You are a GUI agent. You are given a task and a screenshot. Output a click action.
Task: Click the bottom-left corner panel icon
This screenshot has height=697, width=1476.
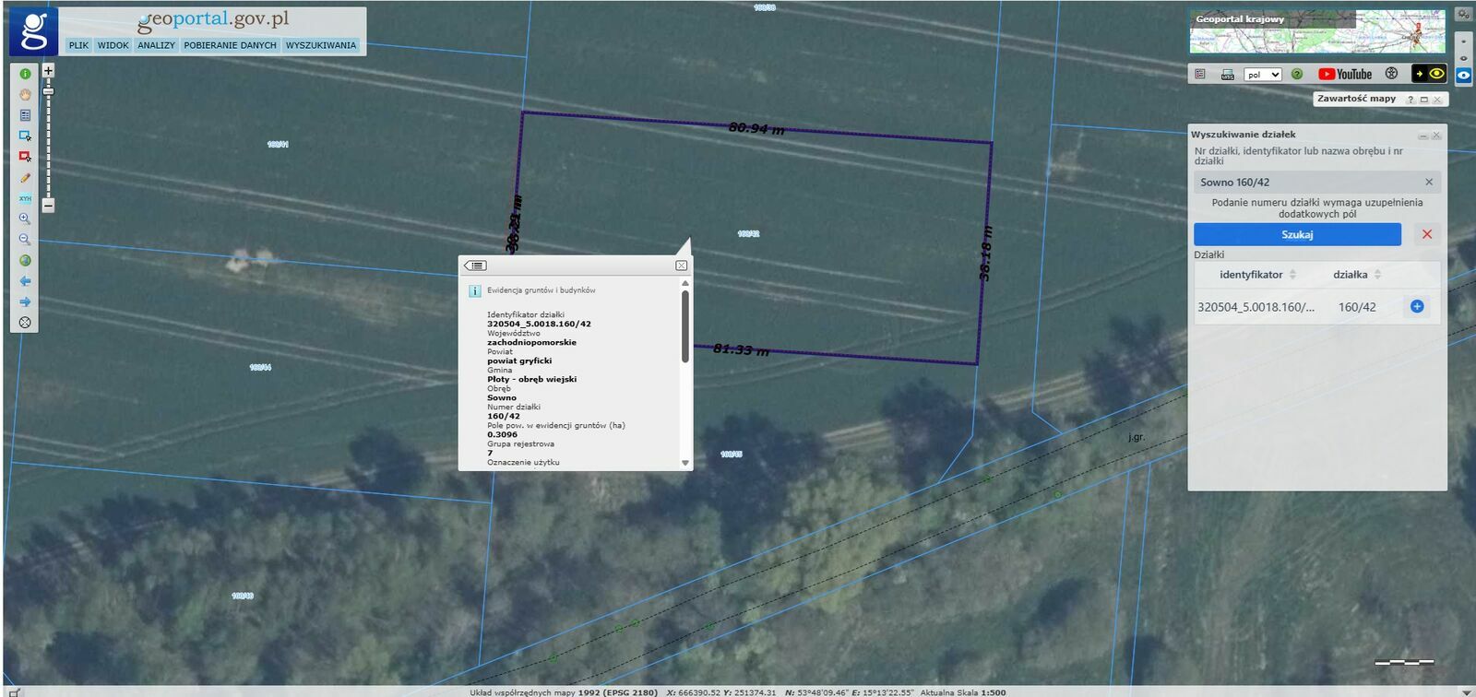click(14, 691)
